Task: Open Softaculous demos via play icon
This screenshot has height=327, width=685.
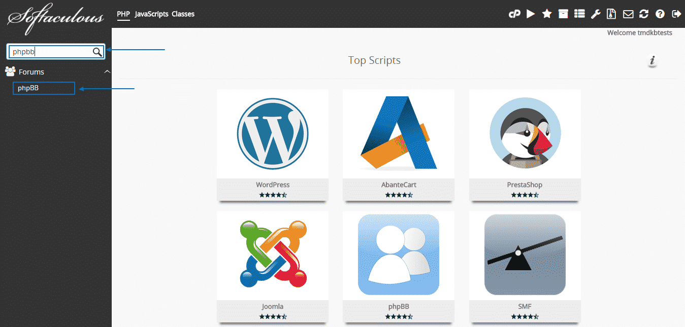Action: tap(531, 14)
